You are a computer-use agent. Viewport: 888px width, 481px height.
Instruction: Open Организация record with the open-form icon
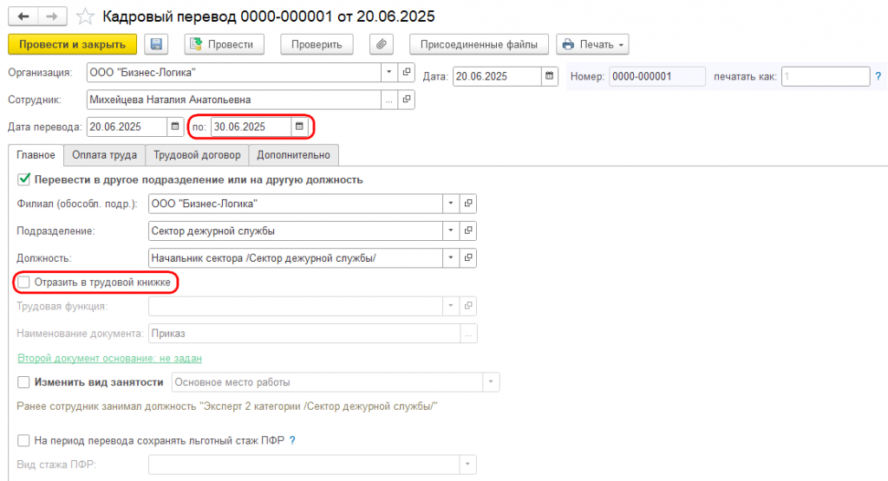407,73
